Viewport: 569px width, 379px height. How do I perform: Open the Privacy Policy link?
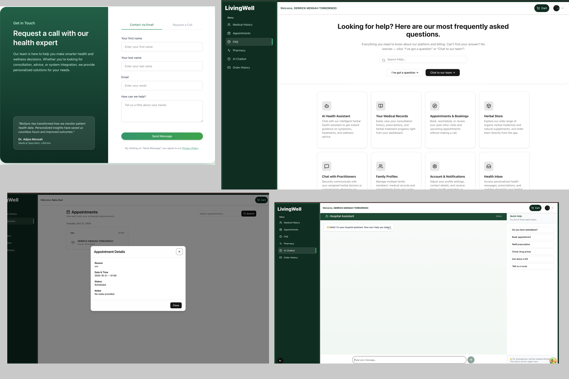coord(190,148)
